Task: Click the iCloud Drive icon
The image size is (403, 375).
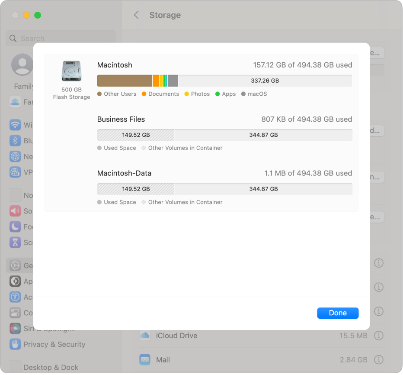Action: click(144, 336)
